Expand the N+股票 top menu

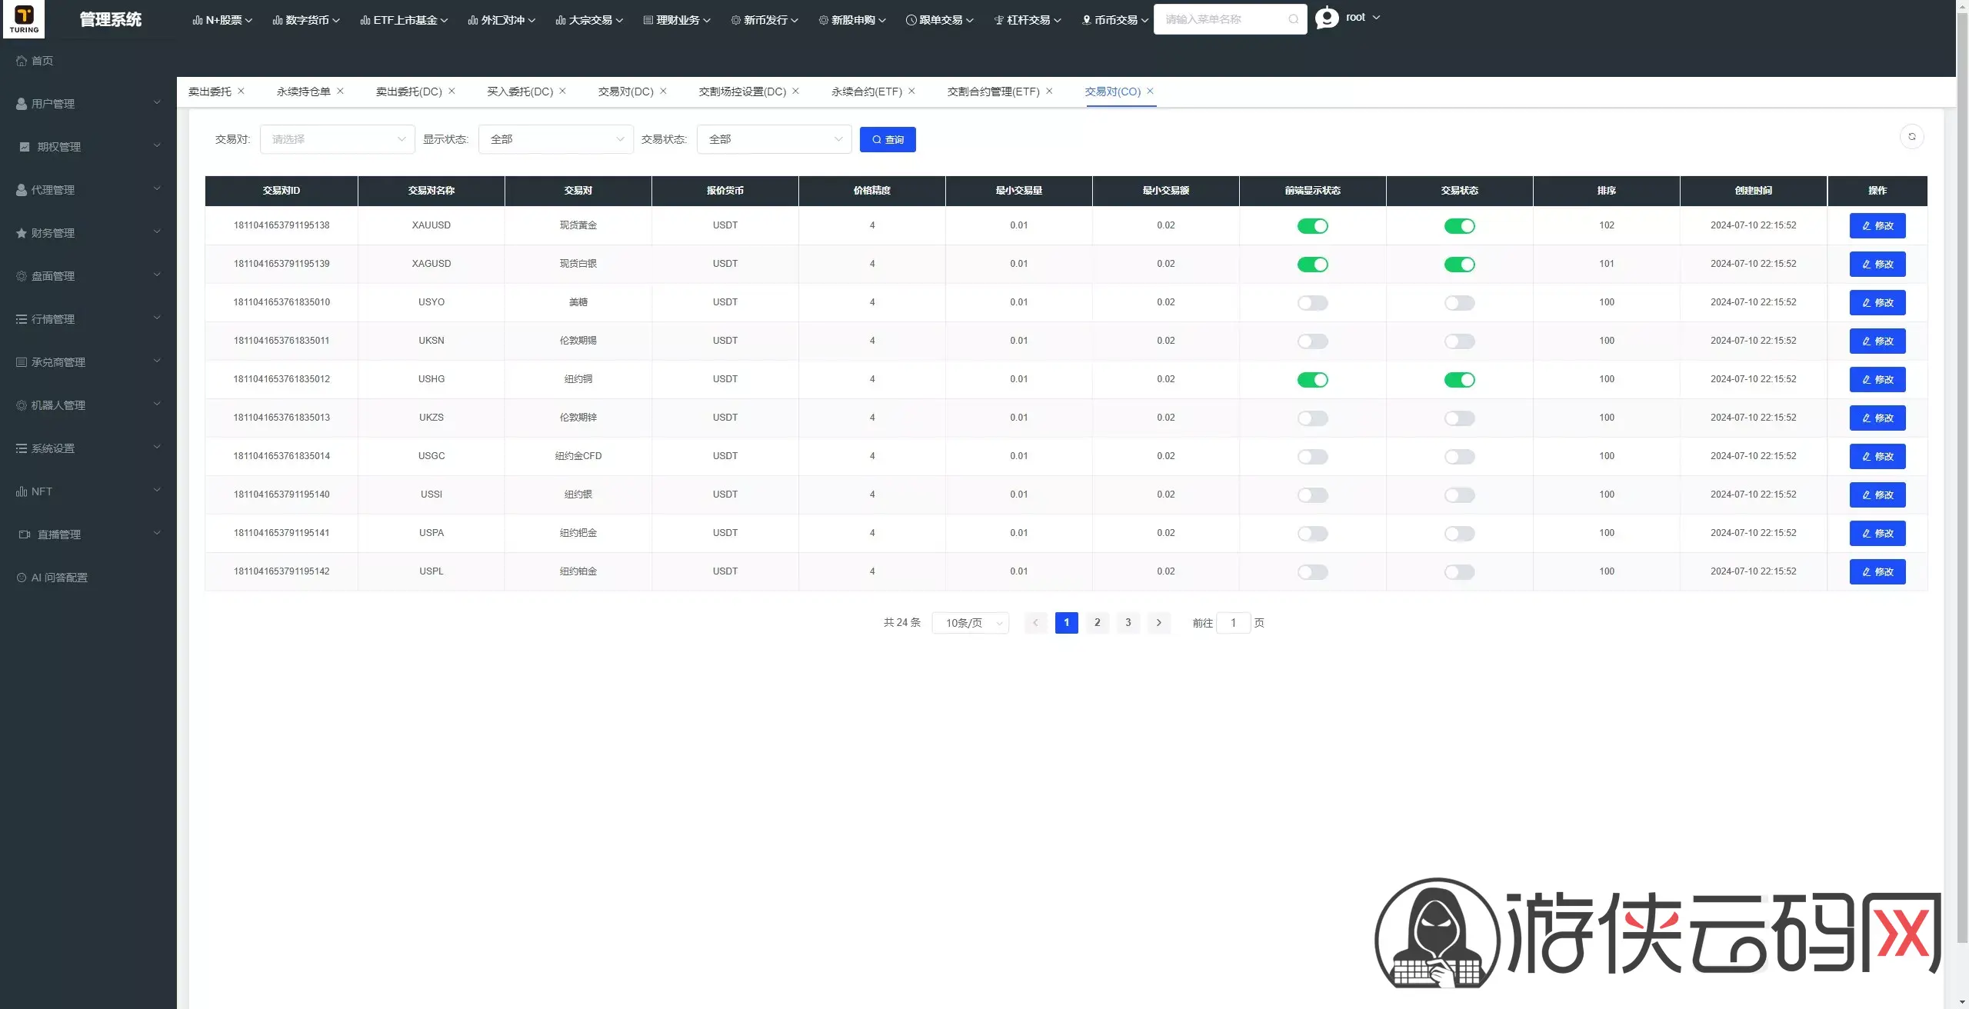pyautogui.click(x=222, y=20)
